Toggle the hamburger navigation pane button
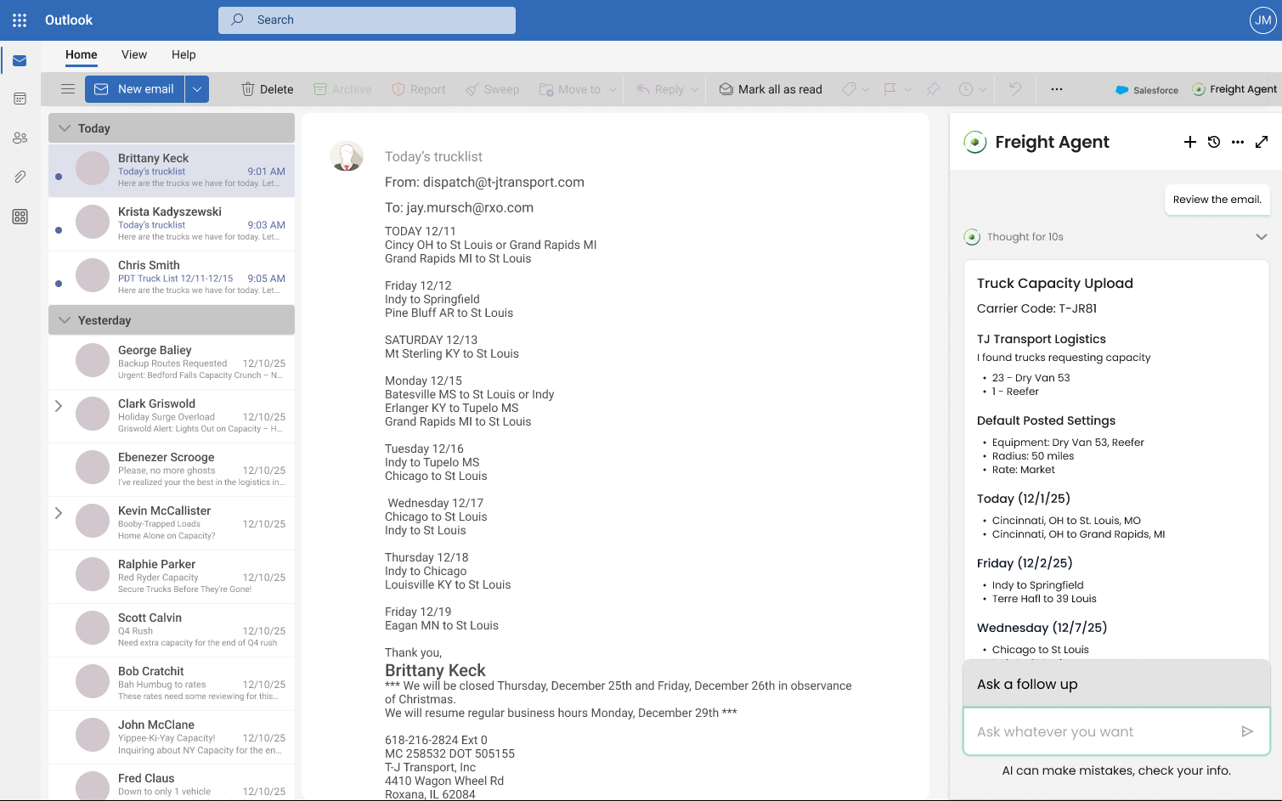 [68, 89]
